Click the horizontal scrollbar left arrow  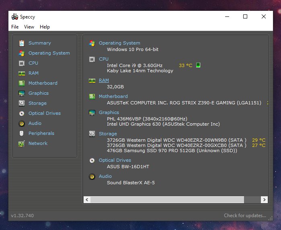[87, 200]
